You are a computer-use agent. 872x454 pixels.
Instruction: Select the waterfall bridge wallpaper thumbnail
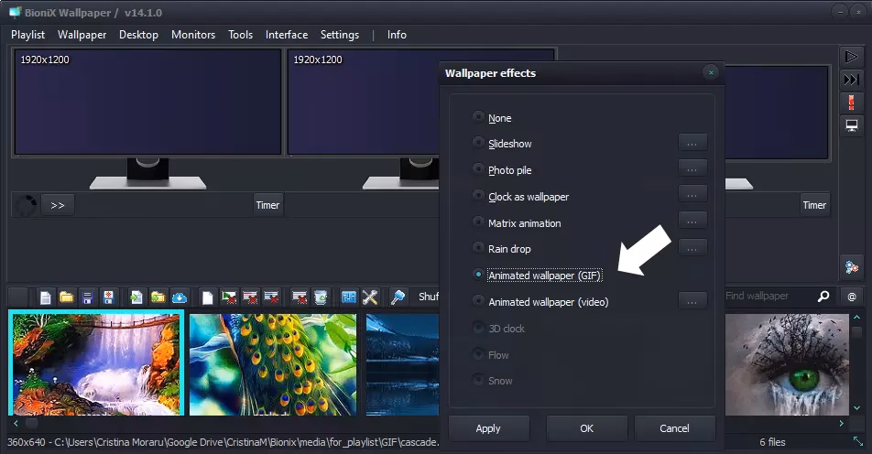(x=96, y=364)
